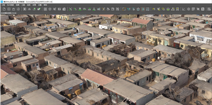Click the dashed box cursor select icon
The width and height of the screenshot is (212, 105).
coord(134,9)
